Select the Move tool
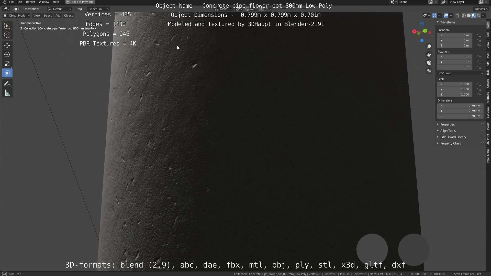 pos(7,45)
